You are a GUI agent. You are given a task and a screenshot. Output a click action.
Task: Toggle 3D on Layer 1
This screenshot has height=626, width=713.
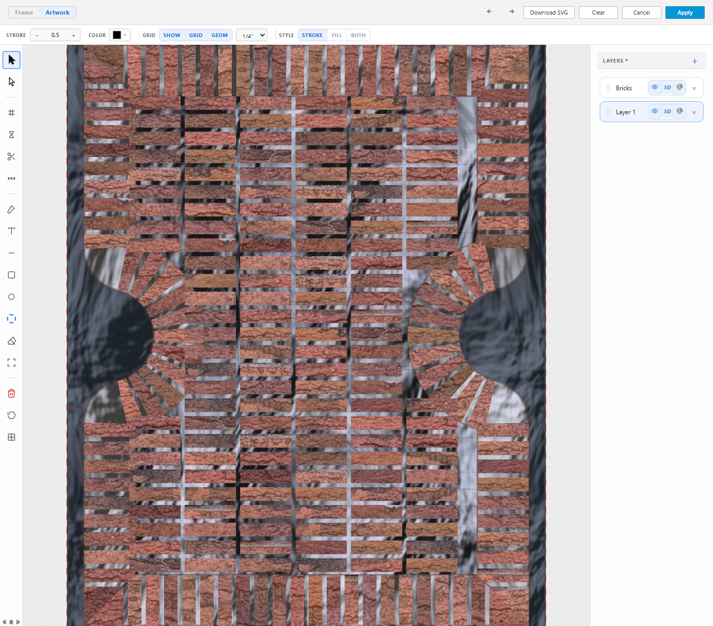pyautogui.click(x=667, y=111)
